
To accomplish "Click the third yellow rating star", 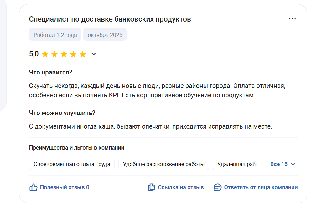I will [x=64, y=54].
